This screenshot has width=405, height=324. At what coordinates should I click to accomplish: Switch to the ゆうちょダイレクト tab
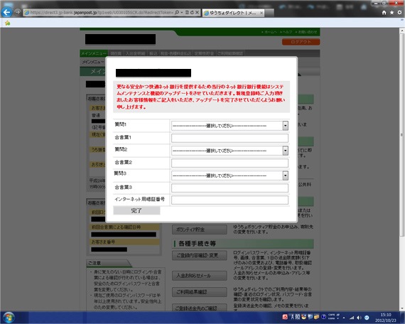point(233,13)
